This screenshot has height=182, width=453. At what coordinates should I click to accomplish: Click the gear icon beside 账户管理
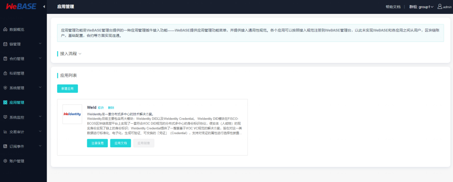coord(5,161)
